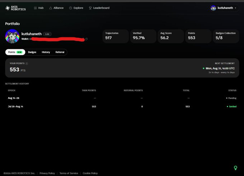Screen dimensions: 244x176
Task: Click the small avatar in top-right menu
Action: 213,8
